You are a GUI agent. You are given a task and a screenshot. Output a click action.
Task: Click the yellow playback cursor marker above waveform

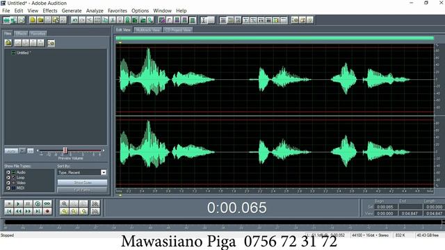tap(120, 43)
